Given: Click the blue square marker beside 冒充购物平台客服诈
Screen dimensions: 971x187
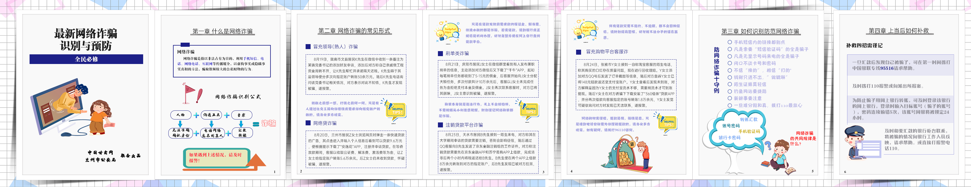Looking at the screenshot, I should pyautogui.click(x=579, y=52).
